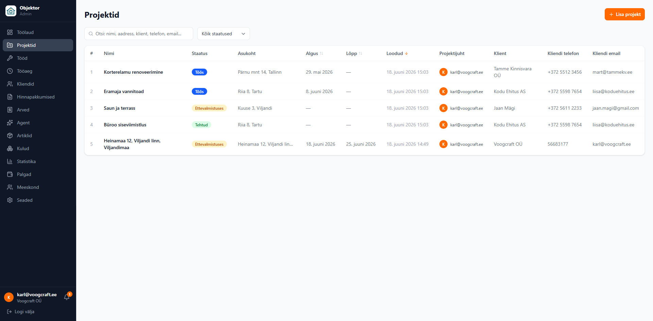Click client Jaan Mägi
This screenshot has width=653, height=321.
pyautogui.click(x=504, y=108)
